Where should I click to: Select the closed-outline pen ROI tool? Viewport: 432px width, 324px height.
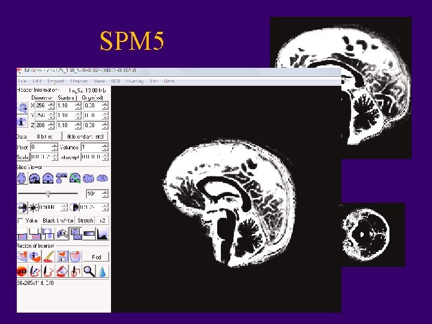(x=49, y=271)
